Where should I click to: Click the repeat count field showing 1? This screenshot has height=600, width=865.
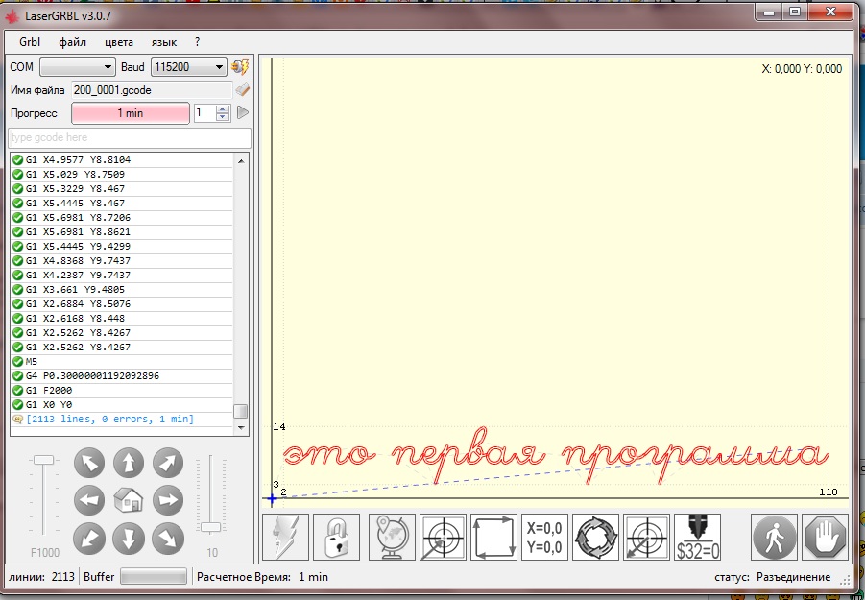point(204,113)
